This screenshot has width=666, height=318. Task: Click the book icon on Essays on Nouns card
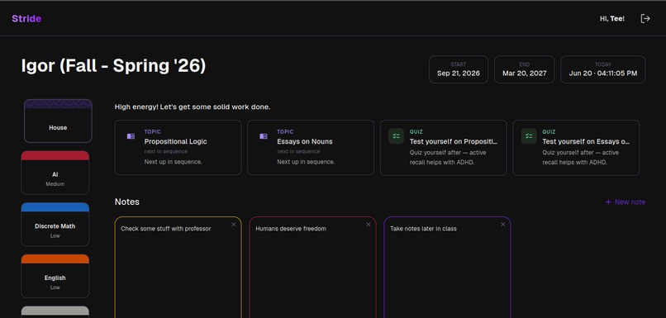264,136
